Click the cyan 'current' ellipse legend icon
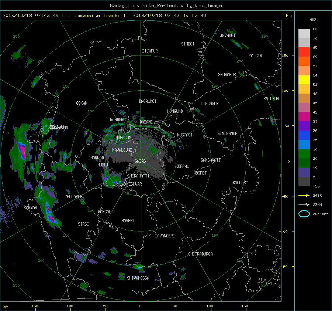Screen dimensions: 332x311 pos(304,214)
